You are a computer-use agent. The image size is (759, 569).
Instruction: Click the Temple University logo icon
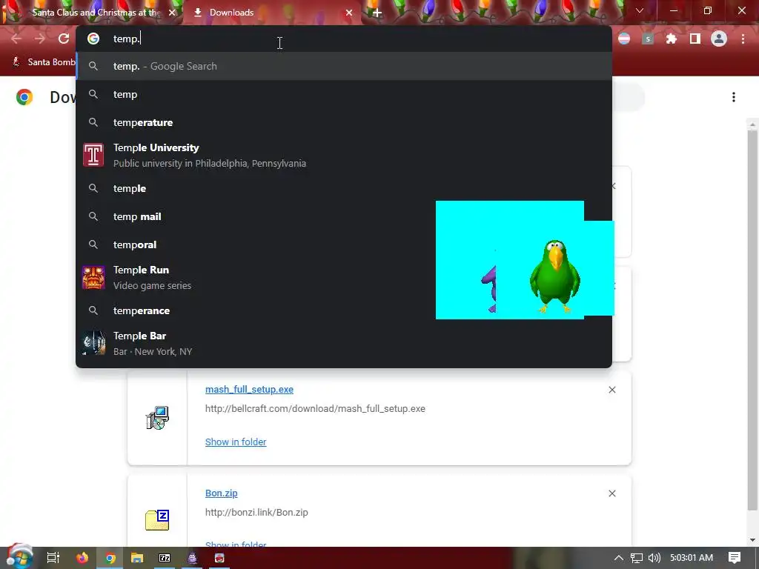point(93,156)
